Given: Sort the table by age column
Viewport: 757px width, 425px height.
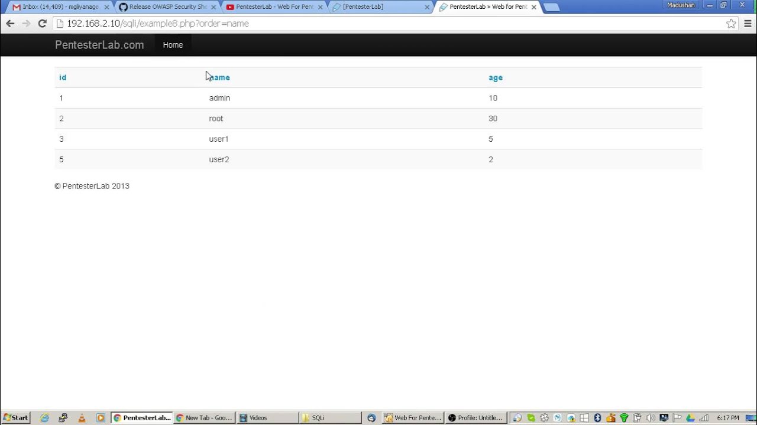Looking at the screenshot, I should [x=496, y=77].
